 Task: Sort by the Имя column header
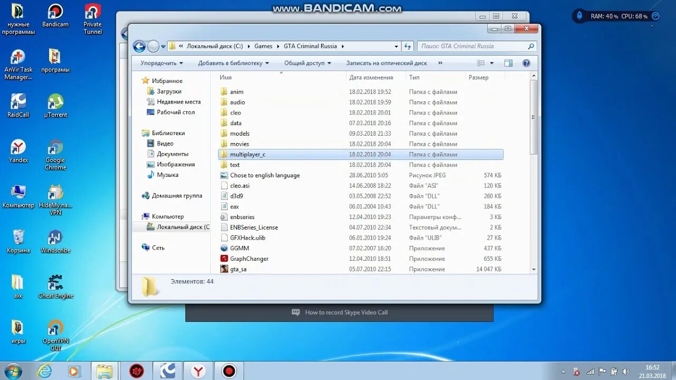coord(281,77)
